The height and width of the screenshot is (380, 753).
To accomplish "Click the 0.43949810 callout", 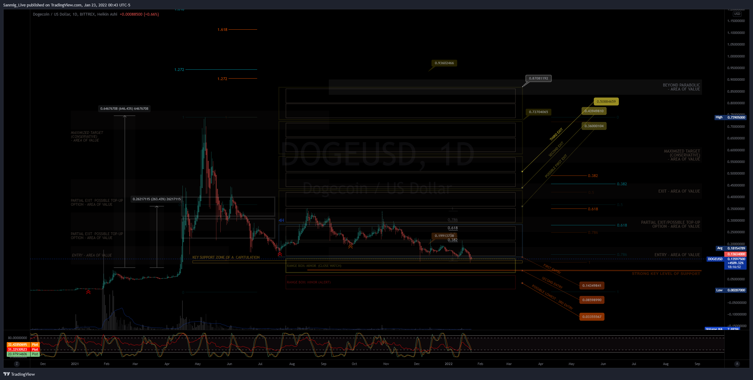I will (x=594, y=111).
